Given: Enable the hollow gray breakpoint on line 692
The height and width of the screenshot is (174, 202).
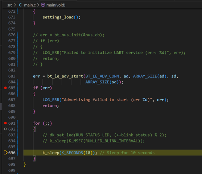Looking at the screenshot, I should (x=5, y=129).
